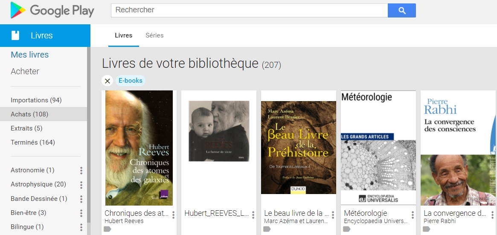Open three-dot menu for Astrophysique shelf
This screenshot has height=235, width=497.
click(x=81, y=185)
